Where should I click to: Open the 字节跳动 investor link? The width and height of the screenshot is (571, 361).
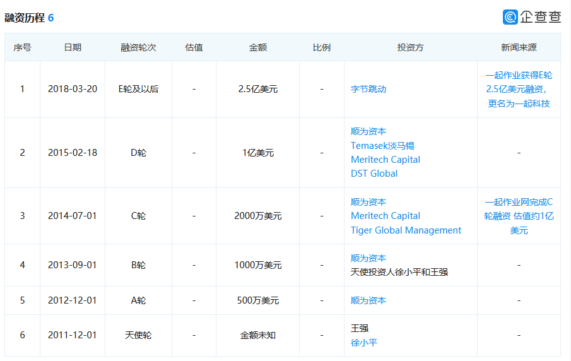(368, 89)
